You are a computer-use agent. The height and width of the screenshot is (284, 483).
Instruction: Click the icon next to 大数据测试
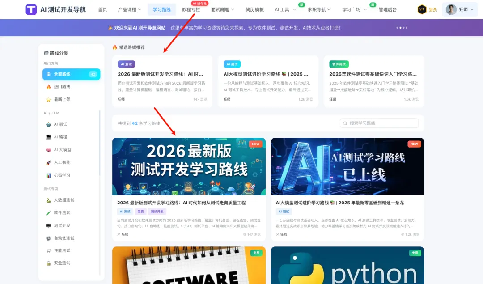click(48, 200)
